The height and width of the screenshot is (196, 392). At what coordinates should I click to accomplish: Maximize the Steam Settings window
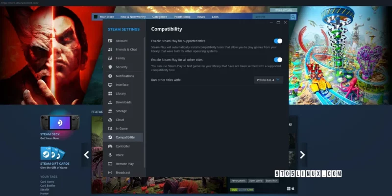(x=278, y=23)
